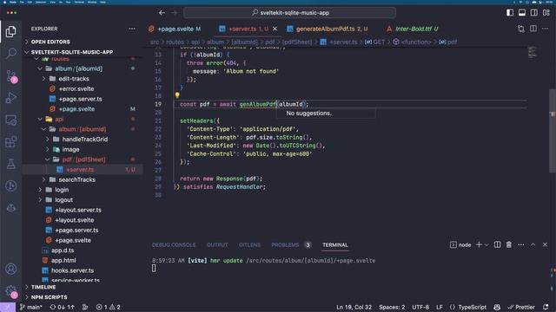Split the terminal panel
Image resolution: width=556 pixels, height=312 pixels.
(498, 244)
